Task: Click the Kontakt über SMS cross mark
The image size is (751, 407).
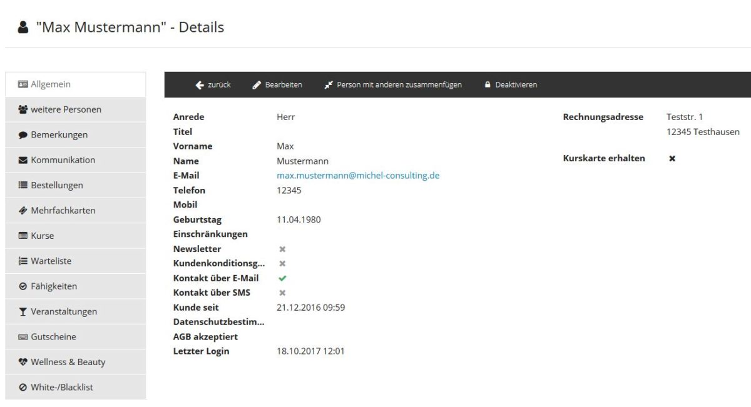Action: (x=282, y=293)
